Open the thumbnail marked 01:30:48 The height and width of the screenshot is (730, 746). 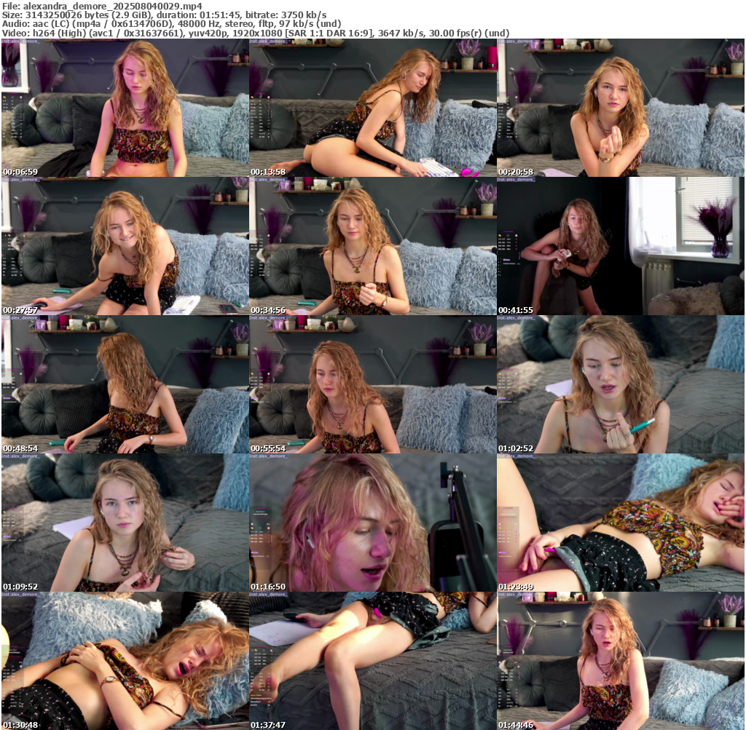(125, 661)
